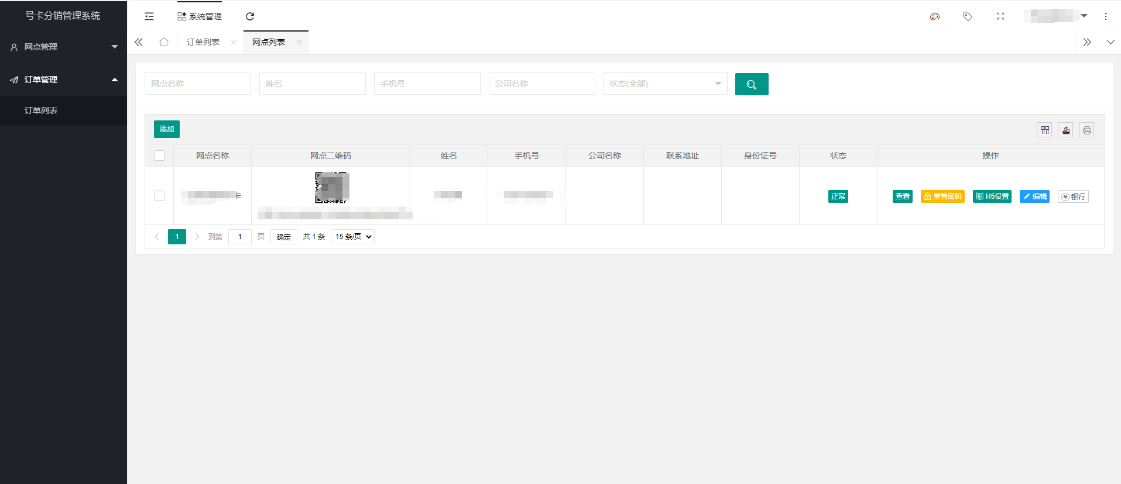This screenshot has height=484, width=1121.
Task: Toggle fullscreen mode icon
Action: click(1000, 16)
